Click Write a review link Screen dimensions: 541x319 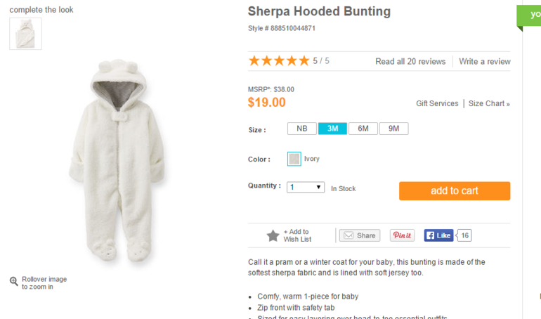point(484,61)
